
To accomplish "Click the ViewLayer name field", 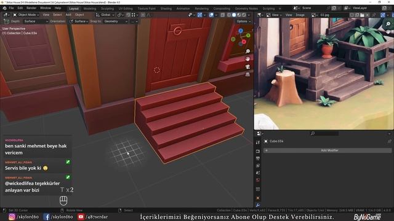I will [366, 8].
